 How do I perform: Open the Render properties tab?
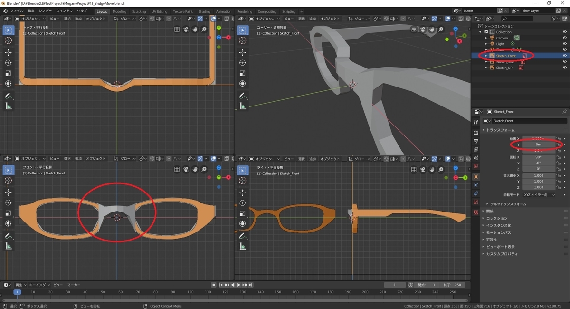(x=476, y=132)
